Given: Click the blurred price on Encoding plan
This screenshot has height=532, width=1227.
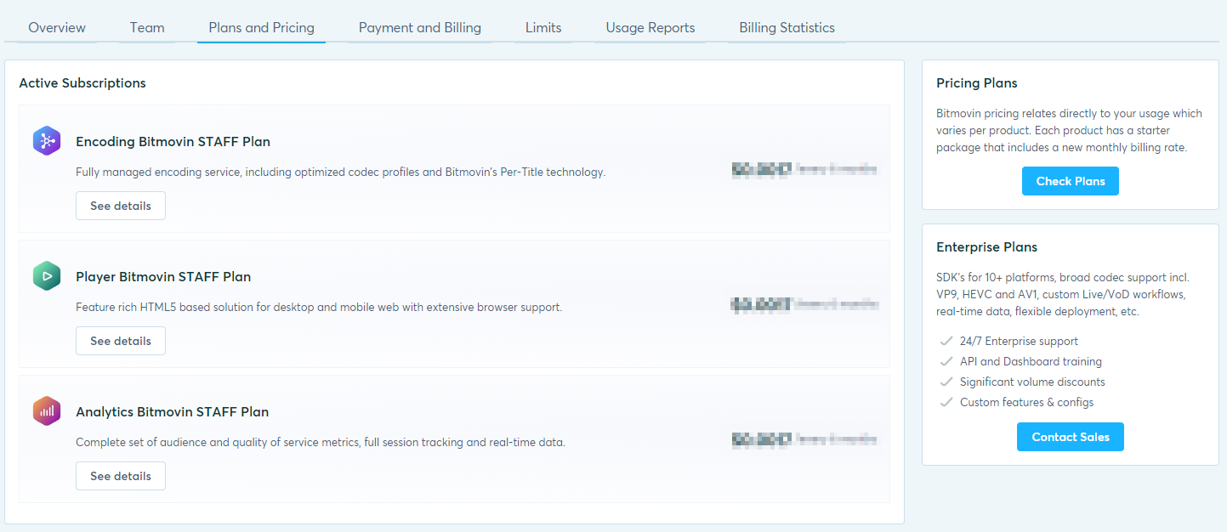Looking at the screenshot, I should tap(804, 169).
